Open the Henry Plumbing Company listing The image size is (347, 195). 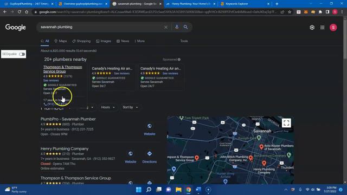(x=65, y=149)
